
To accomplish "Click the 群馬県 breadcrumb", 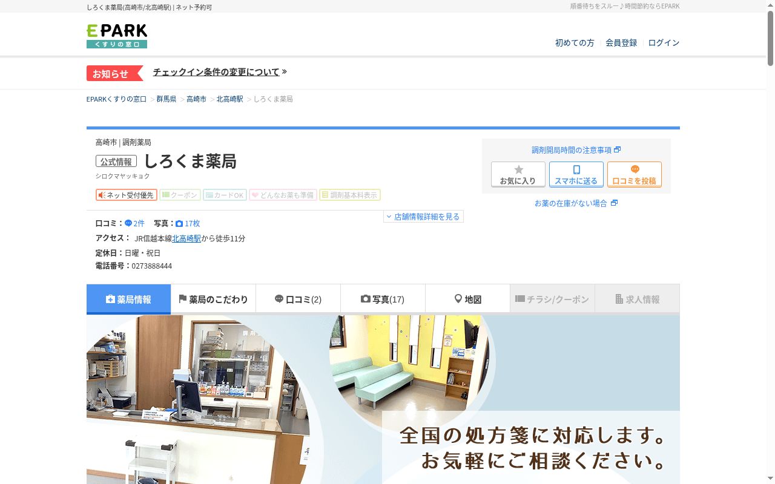I will point(167,99).
